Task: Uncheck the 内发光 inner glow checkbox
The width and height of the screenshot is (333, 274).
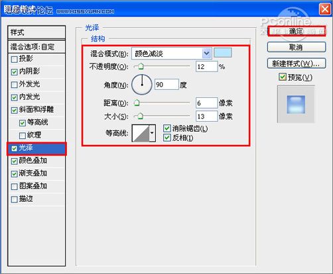Action: click(14, 97)
